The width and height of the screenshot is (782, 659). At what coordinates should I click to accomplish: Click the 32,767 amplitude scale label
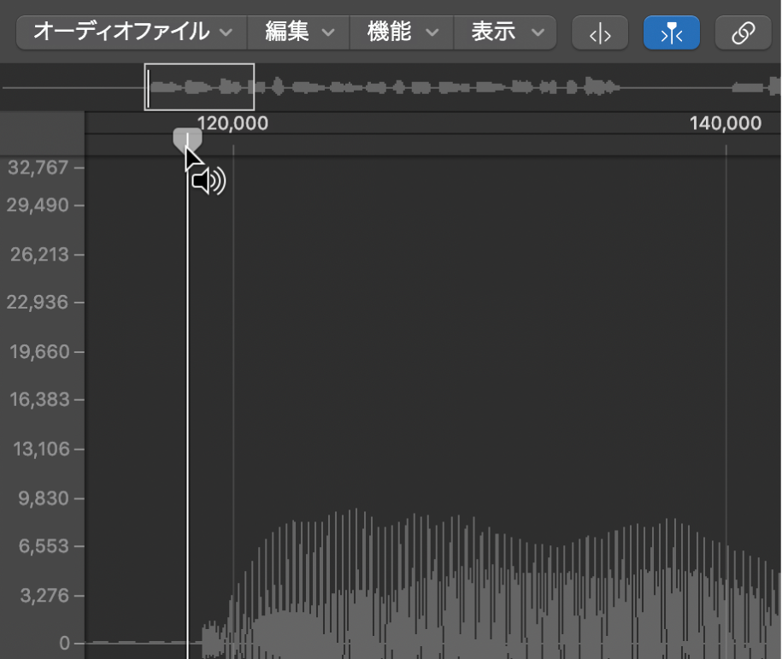pyautogui.click(x=38, y=168)
